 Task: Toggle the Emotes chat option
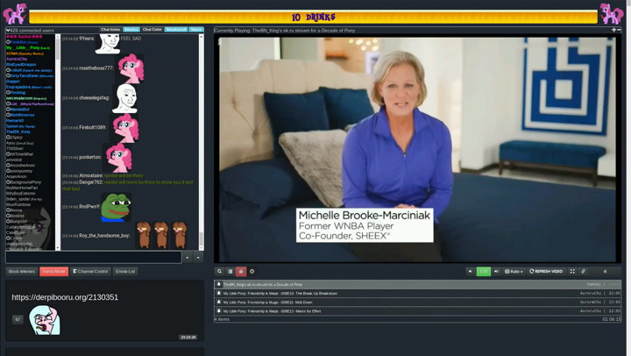point(131,30)
